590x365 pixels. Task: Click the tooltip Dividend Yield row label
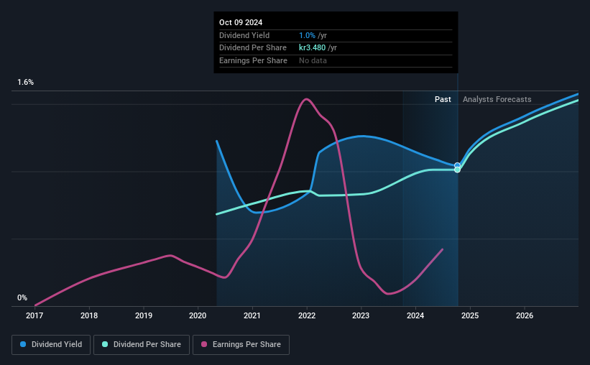244,35
